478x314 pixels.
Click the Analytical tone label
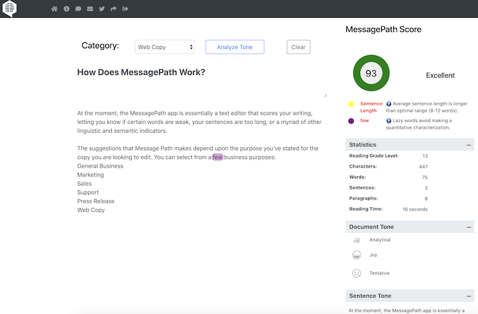pos(380,240)
